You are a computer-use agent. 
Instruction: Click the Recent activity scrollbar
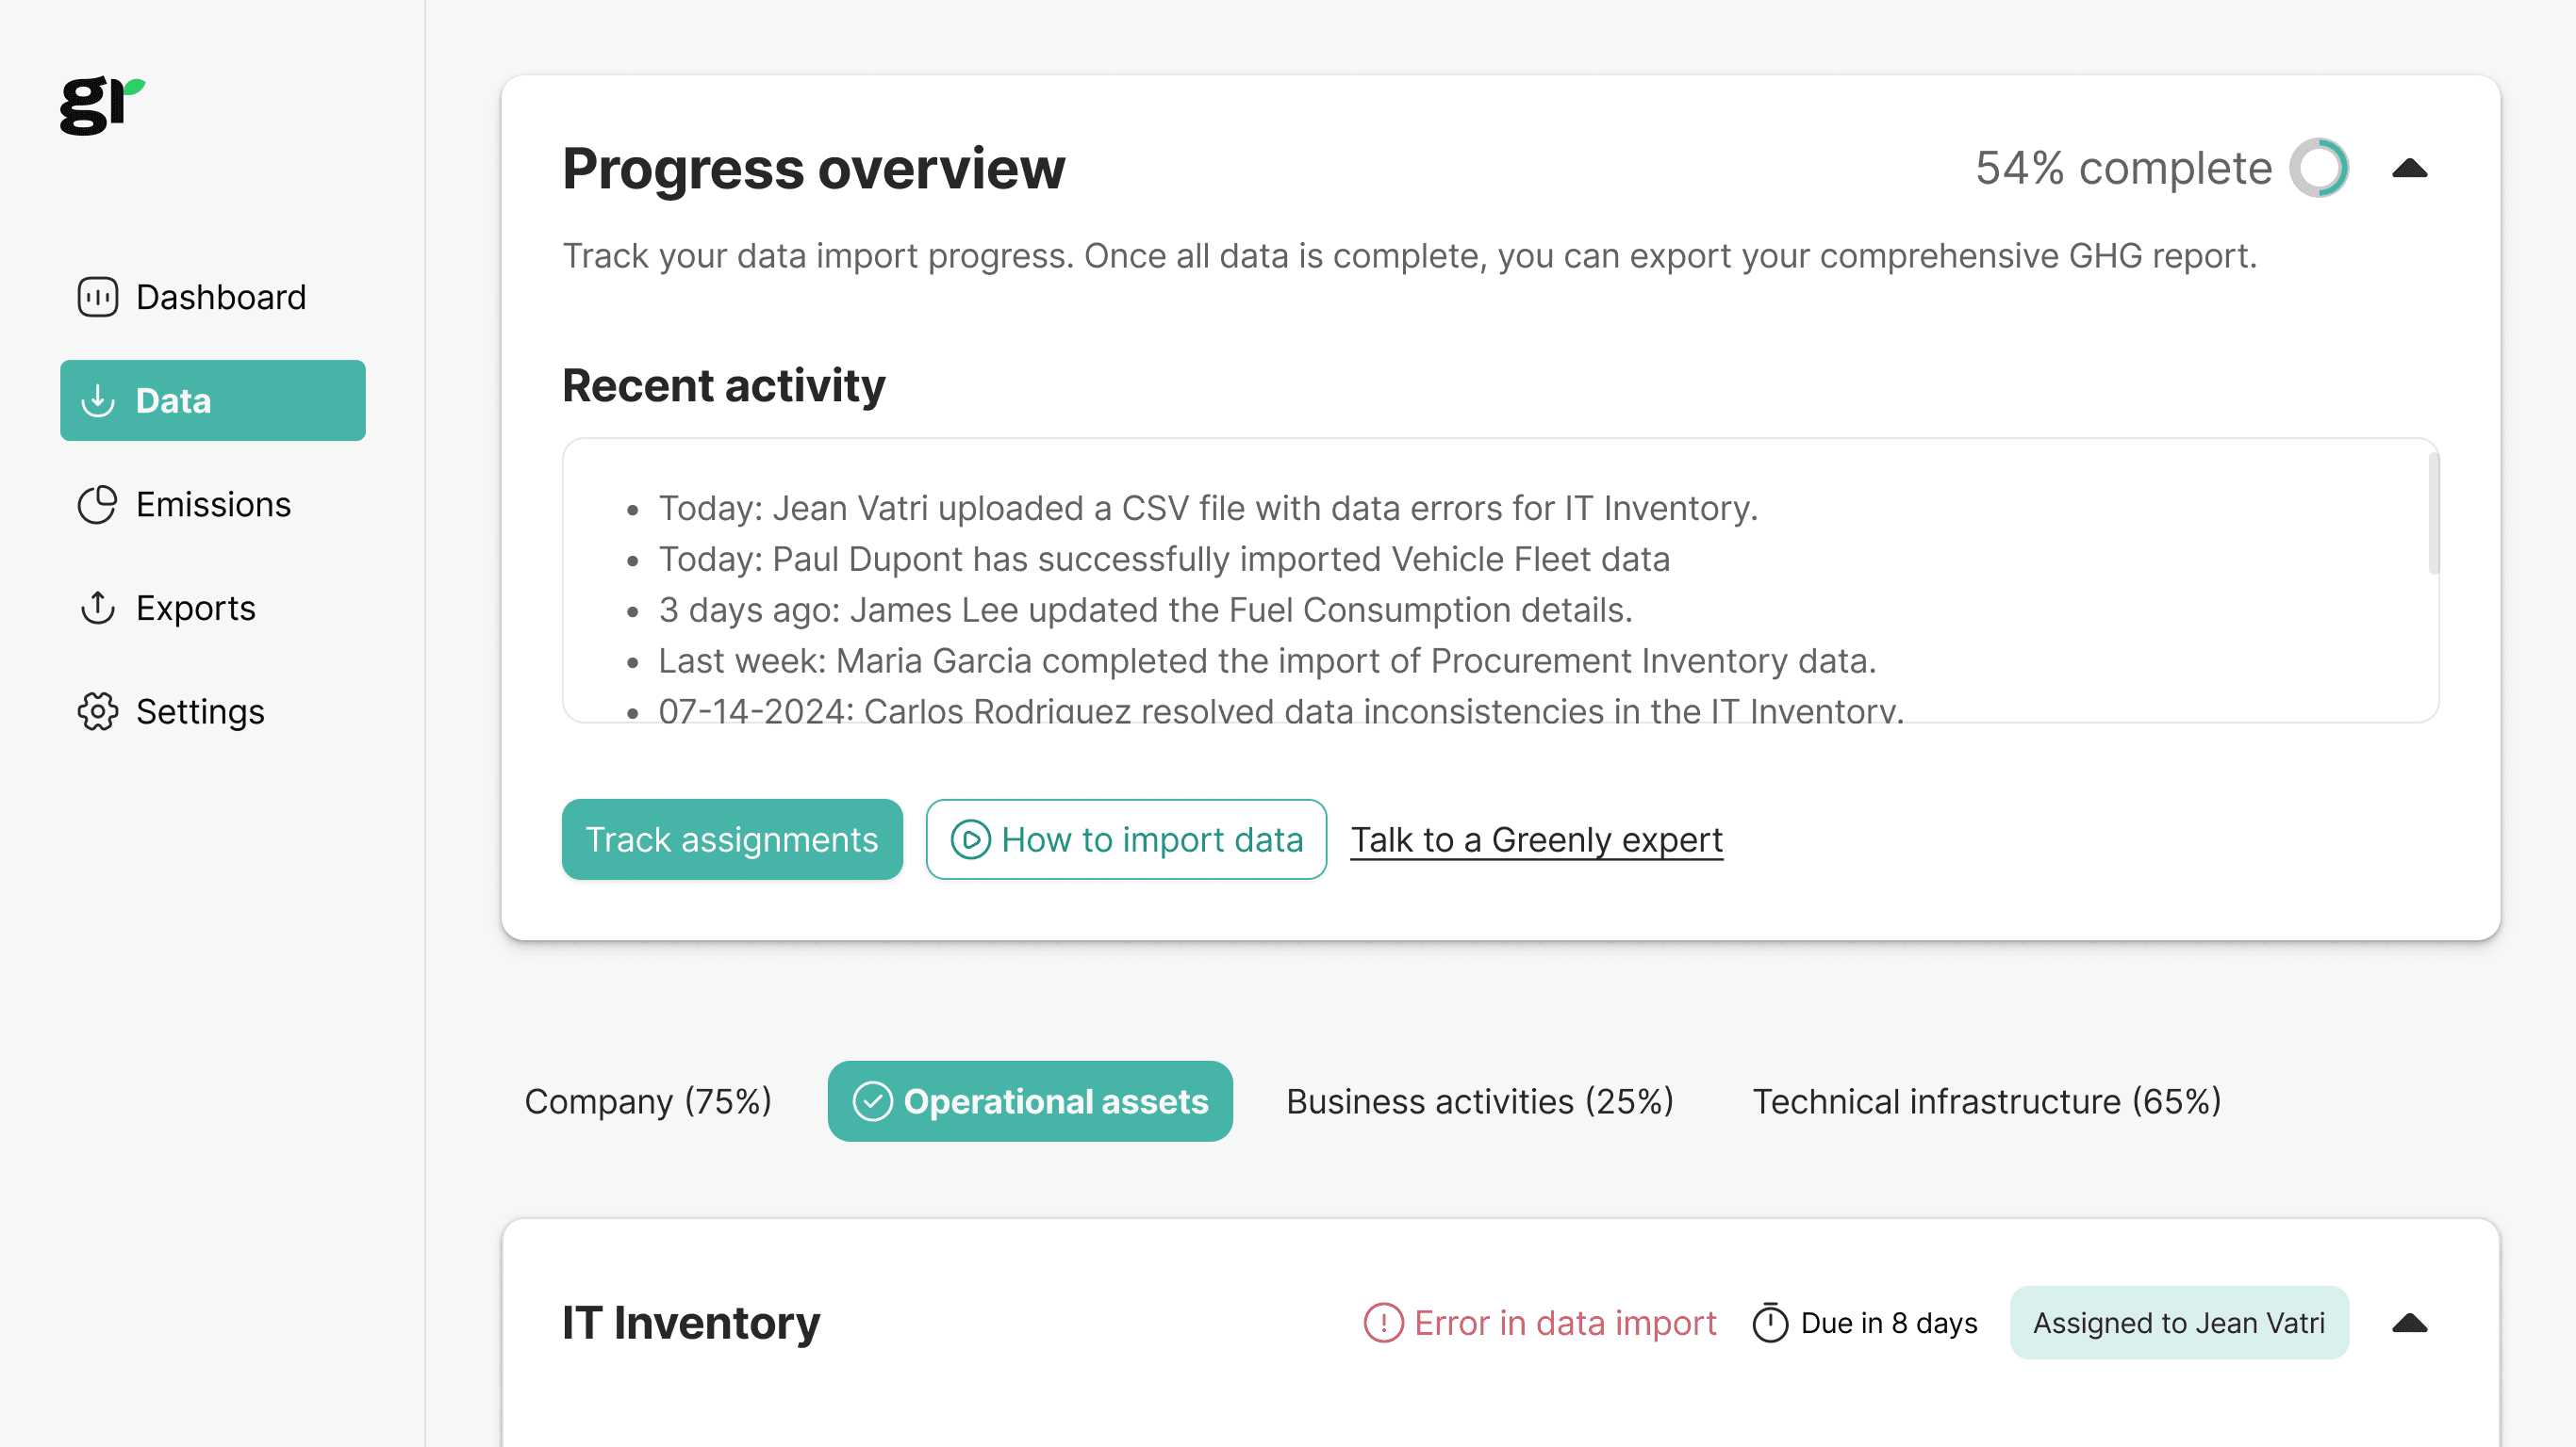click(x=2433, y=513)
